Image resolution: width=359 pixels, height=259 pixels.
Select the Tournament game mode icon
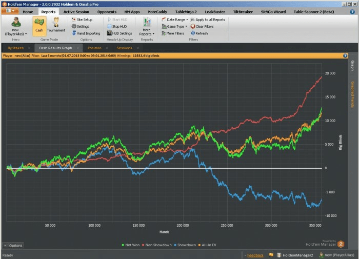point(56,25)
